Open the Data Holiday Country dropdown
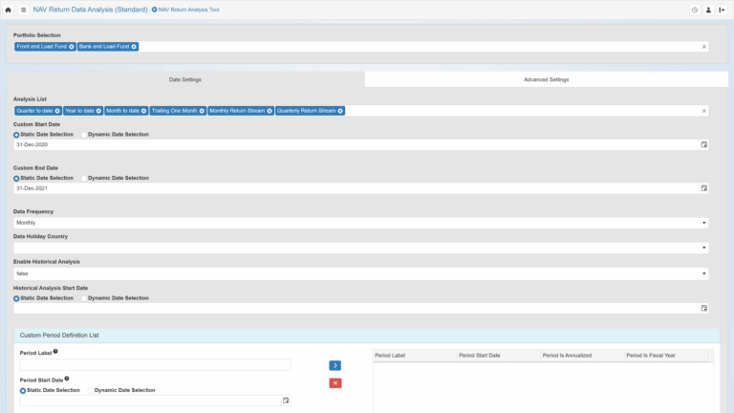This screenshot has width=734, height=413. pos(360,248)
